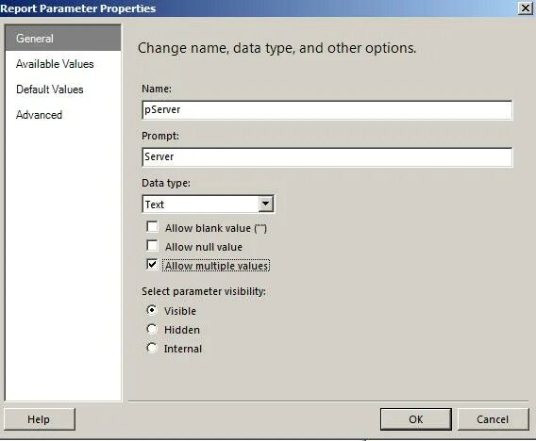Check the Allow null value option

(152, 245)
